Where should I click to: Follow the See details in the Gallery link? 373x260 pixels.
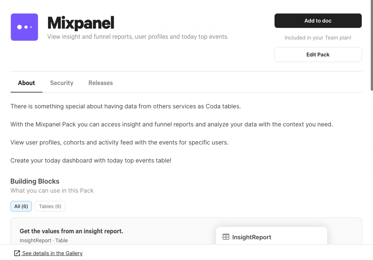click(x=52, y=253)
